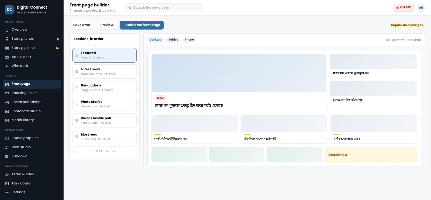Grab the Featured section drag handle

(x=77, y=55)
